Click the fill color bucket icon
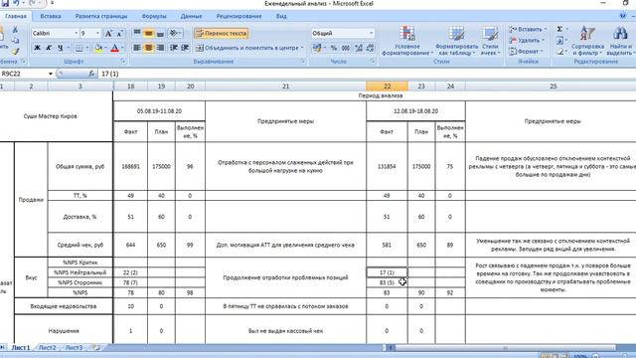636x358 pixels. pyautogui.click(x=97, y=48)
